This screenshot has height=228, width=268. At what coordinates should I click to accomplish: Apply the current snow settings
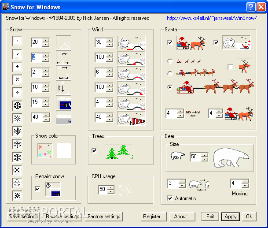[x=231, y=217]
